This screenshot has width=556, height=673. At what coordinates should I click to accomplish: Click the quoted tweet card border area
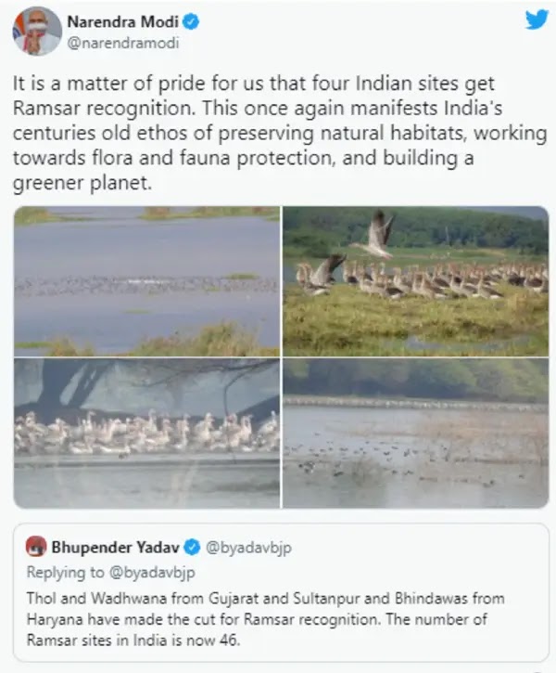(x=281, y=592)
